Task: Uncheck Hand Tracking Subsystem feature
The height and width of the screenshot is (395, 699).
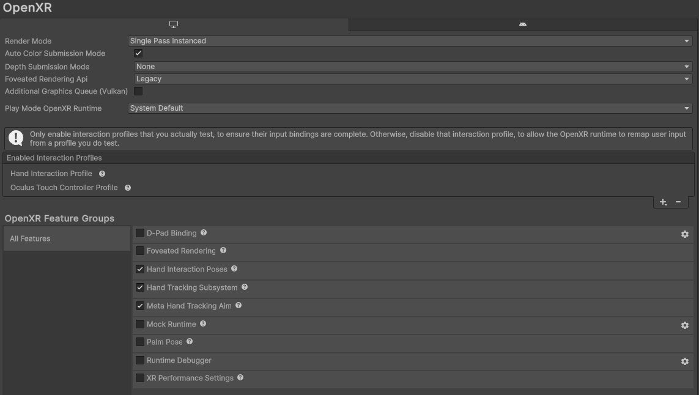Action: tap(140, 287)
